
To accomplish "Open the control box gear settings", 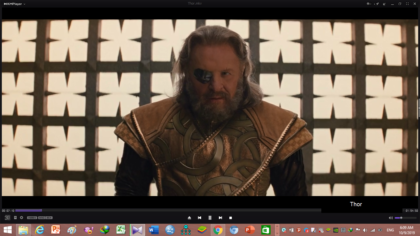I will tap(22, 218).
